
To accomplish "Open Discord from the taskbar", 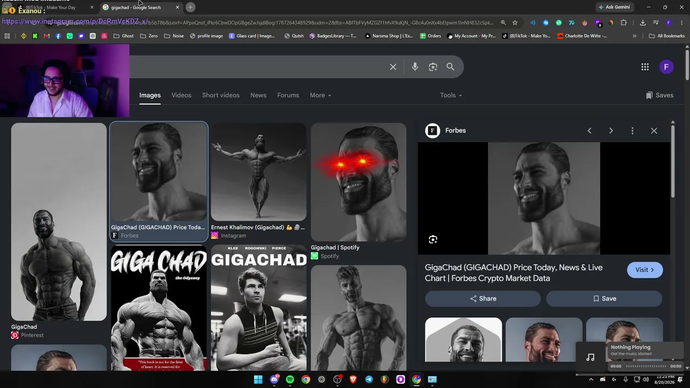I will [x=274, y=379].
